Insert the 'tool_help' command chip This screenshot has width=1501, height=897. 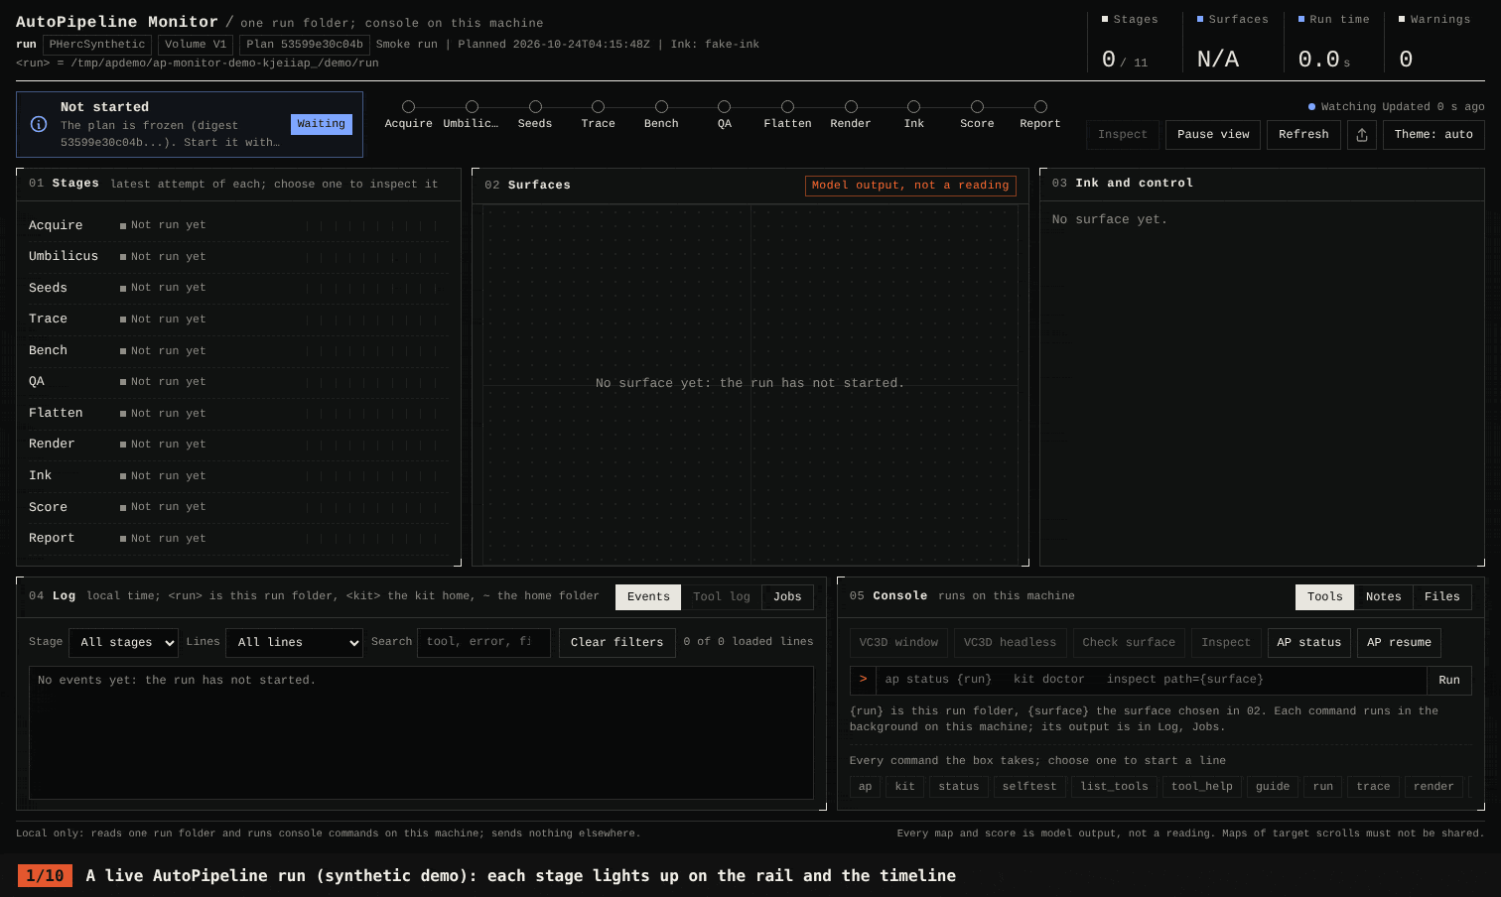tap(1201, 787)
